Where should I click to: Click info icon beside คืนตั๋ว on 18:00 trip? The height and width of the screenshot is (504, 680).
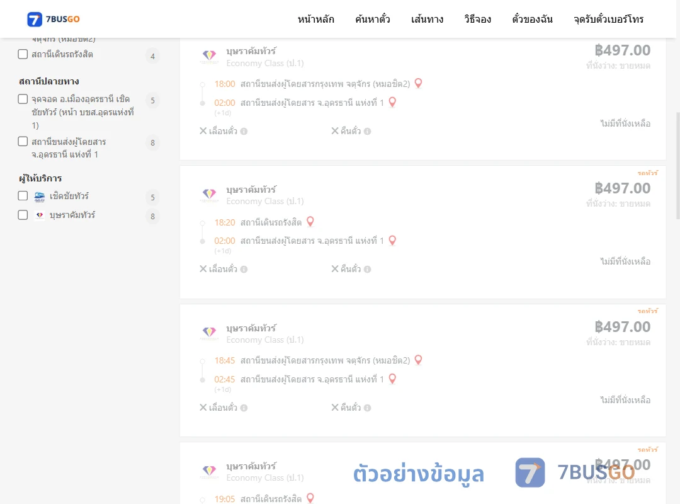(x=367, y=131)
